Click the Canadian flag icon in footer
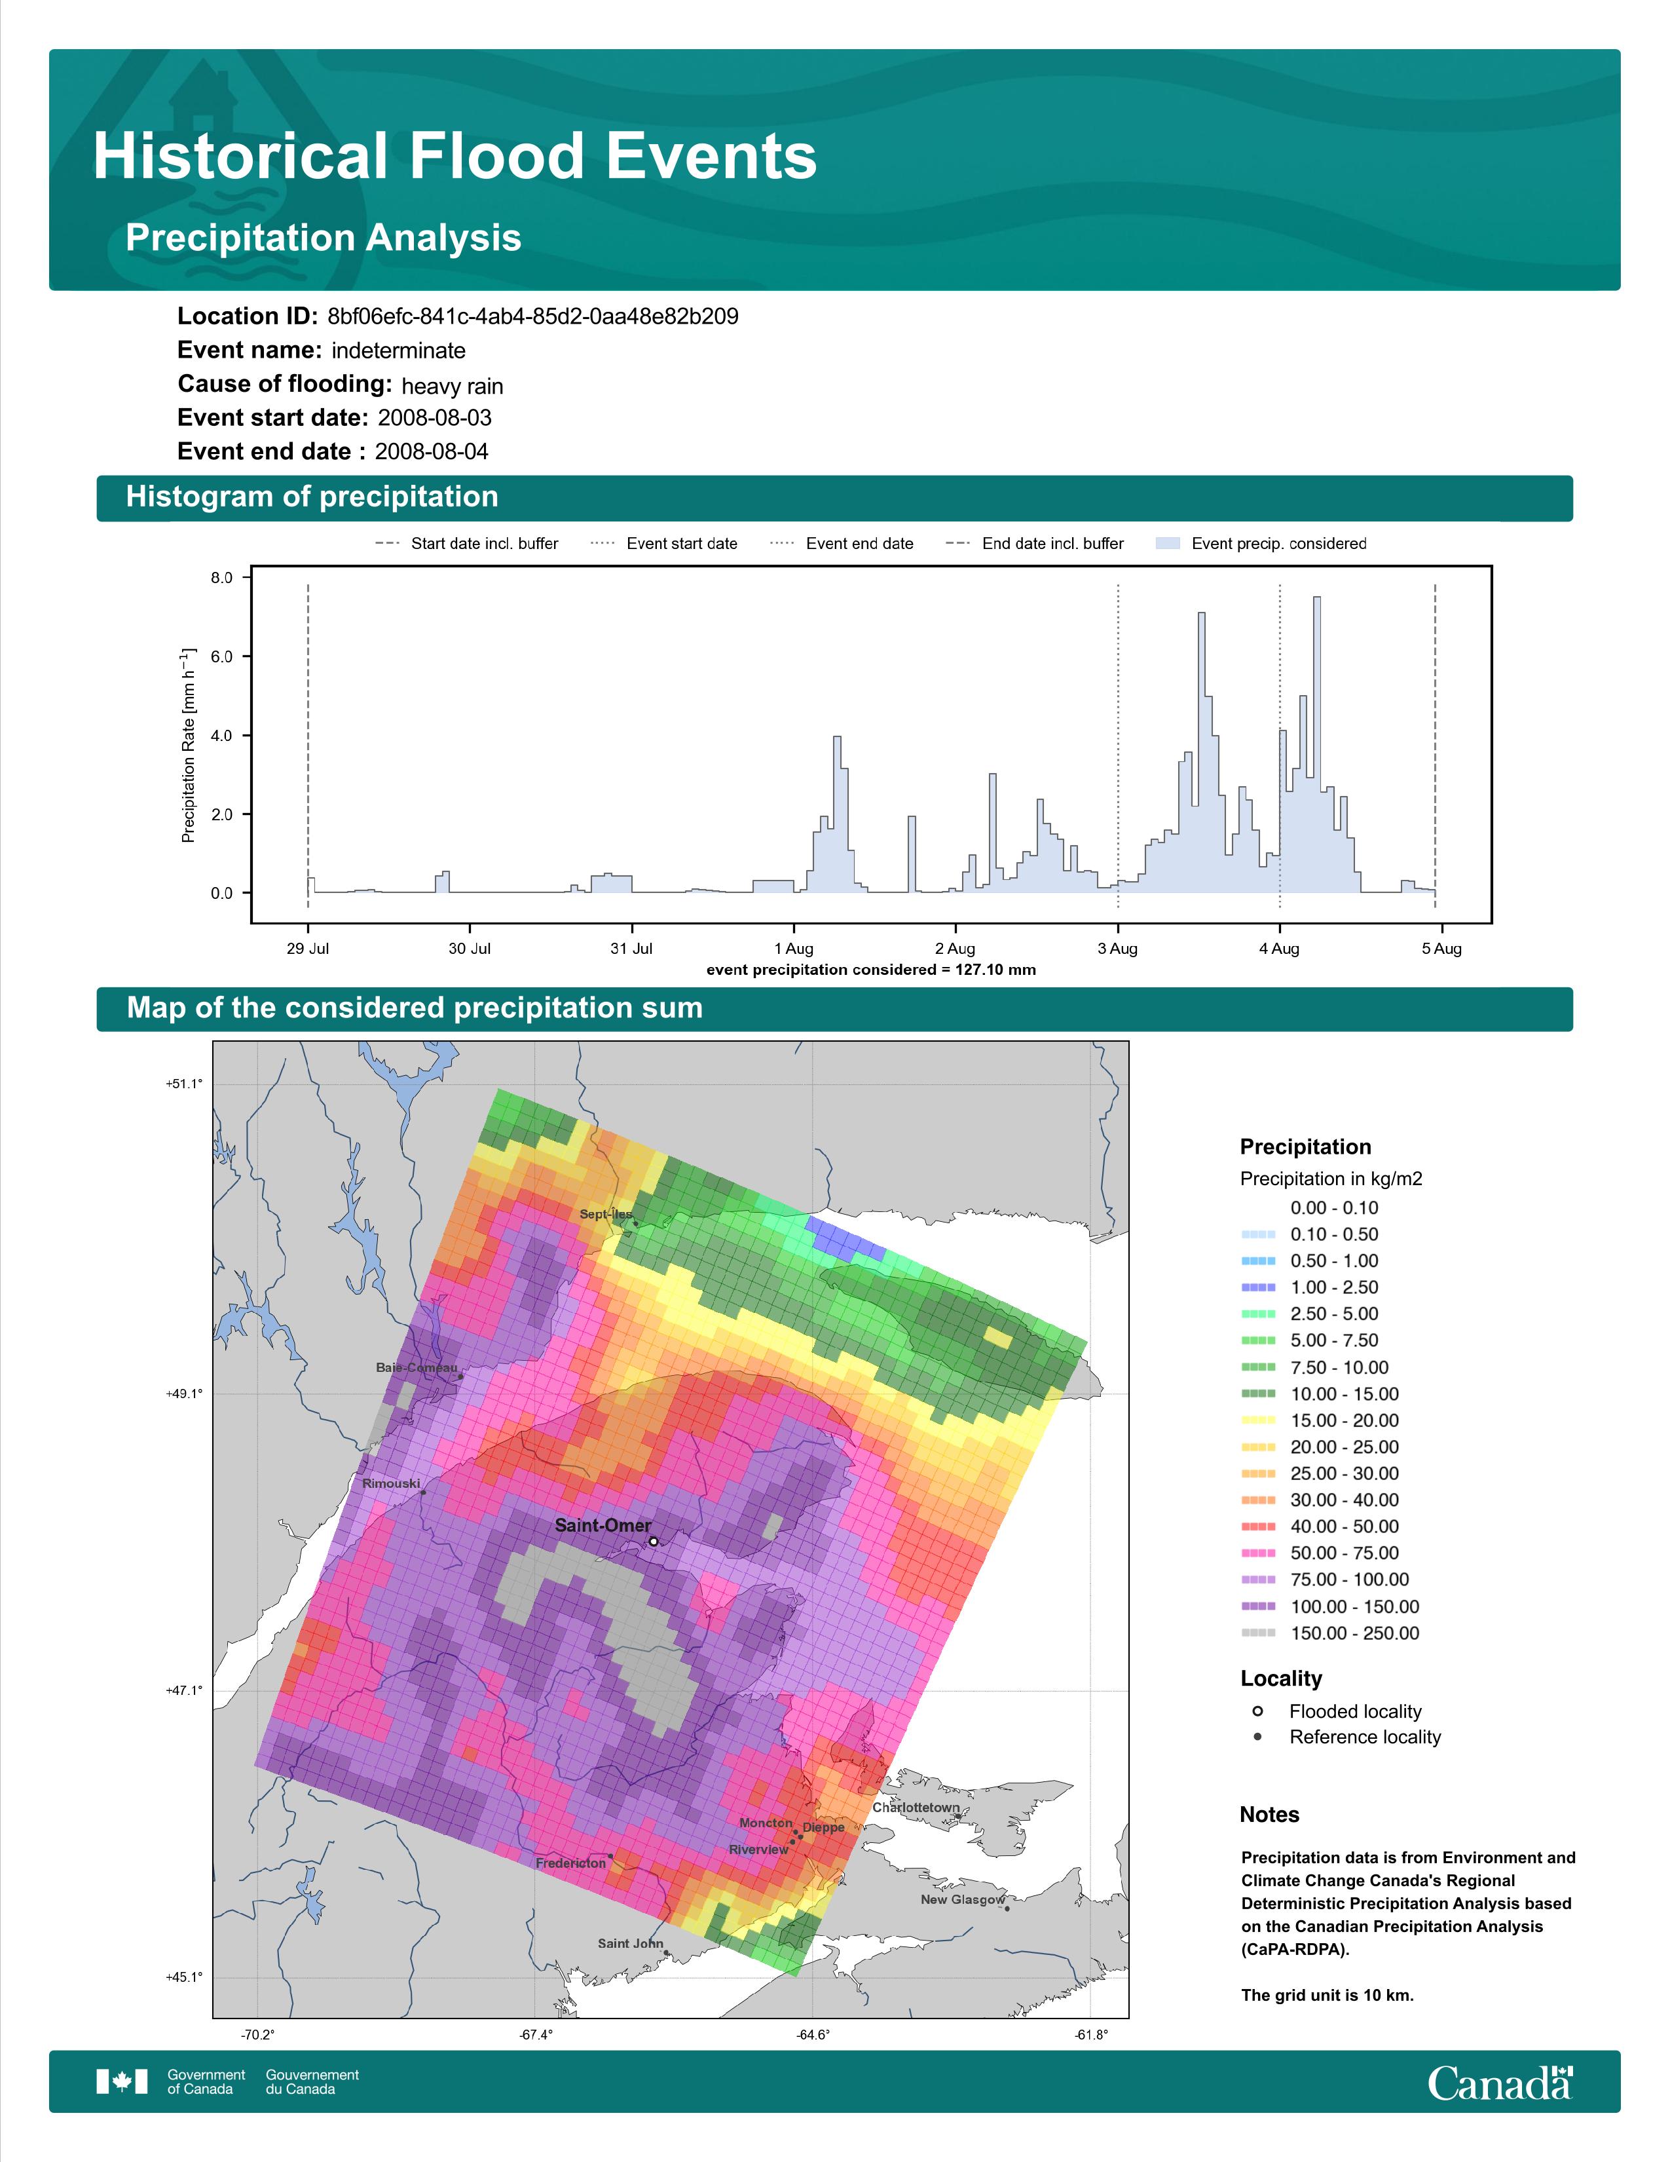Viewport: 1670px width, 2162px height. tap(122, 2081)
